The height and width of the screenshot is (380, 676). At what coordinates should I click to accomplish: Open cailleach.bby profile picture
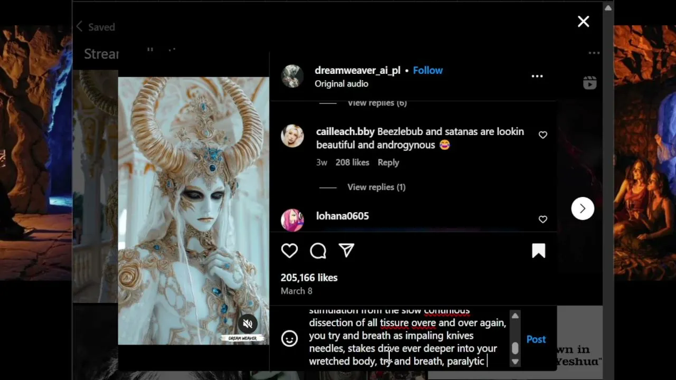click(x=292, y=136)
